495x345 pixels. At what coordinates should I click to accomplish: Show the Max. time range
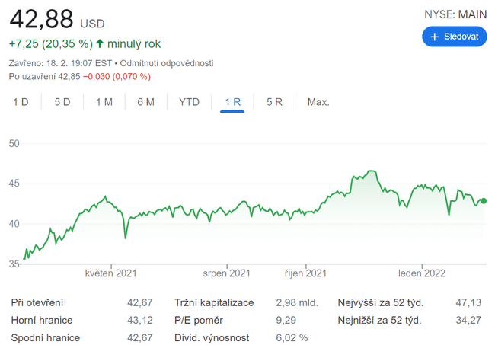318,102
